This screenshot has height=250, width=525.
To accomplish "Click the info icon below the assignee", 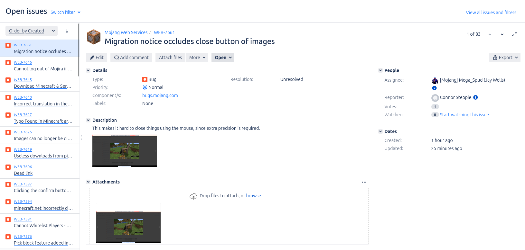I will click(x=434, y=88).
